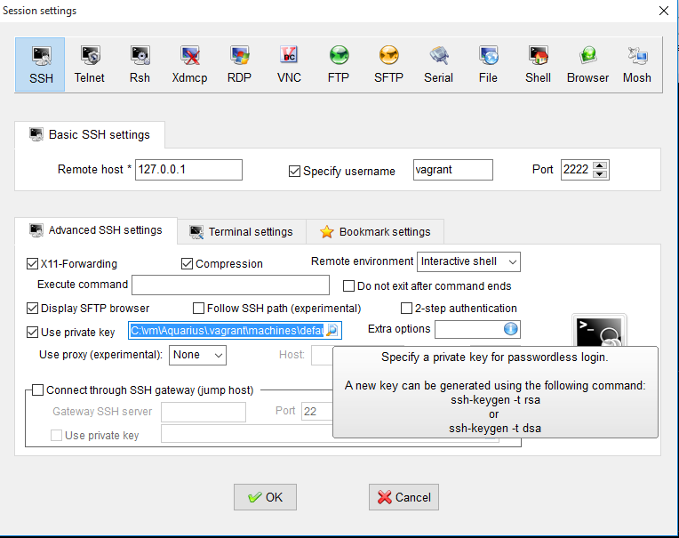
Task: Increase the Port number with up arrow
Action: [x=600, y=165]
